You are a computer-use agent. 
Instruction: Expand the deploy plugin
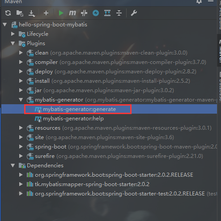[x=21, y=72]
